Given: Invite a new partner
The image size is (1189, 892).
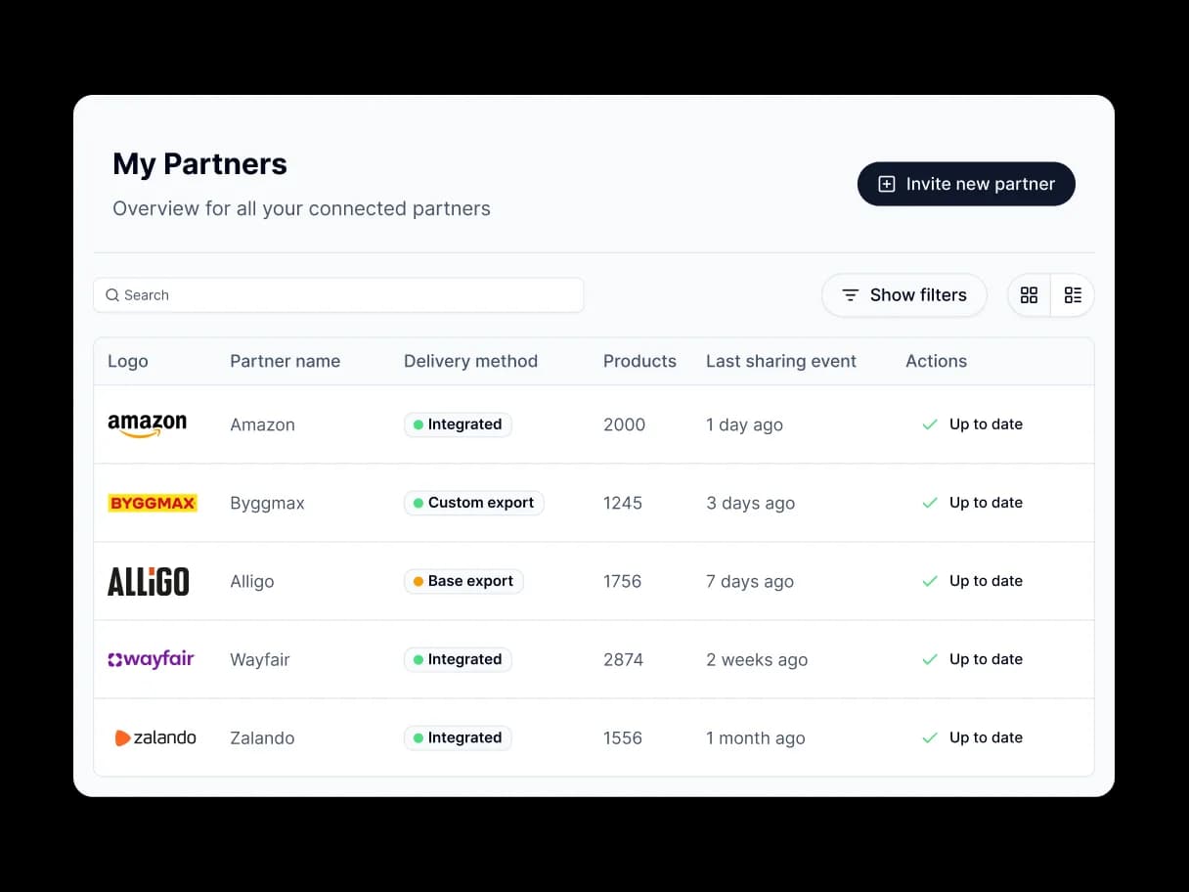Looking at the screenshot, I should coord(966,184).
